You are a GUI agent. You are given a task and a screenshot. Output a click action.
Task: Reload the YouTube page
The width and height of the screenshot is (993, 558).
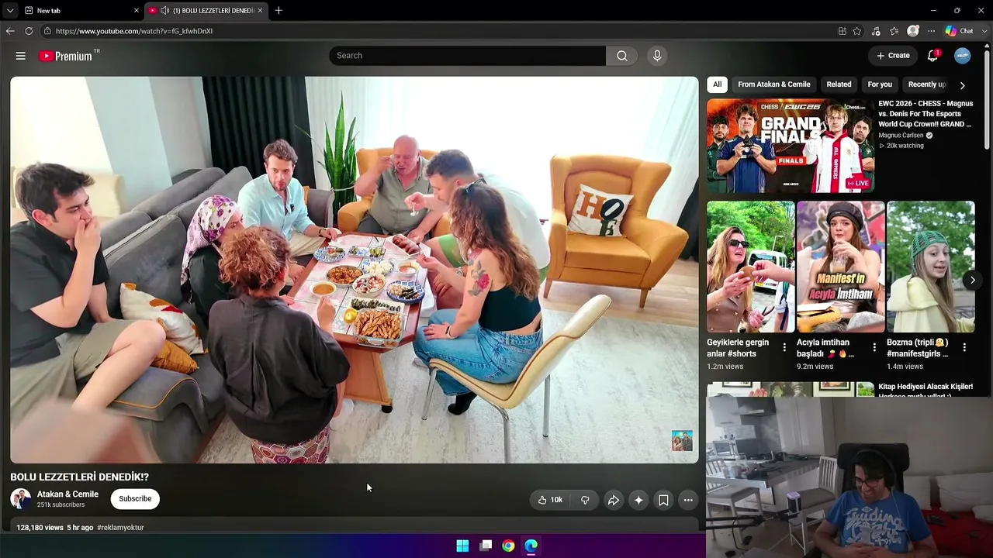[29, 31]
